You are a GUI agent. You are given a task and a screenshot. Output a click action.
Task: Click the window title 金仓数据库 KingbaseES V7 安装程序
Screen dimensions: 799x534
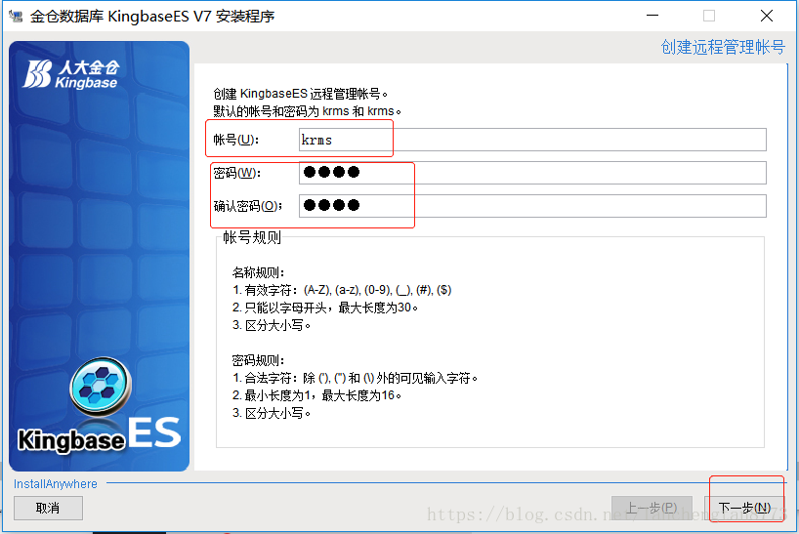[x=152, y=17]
